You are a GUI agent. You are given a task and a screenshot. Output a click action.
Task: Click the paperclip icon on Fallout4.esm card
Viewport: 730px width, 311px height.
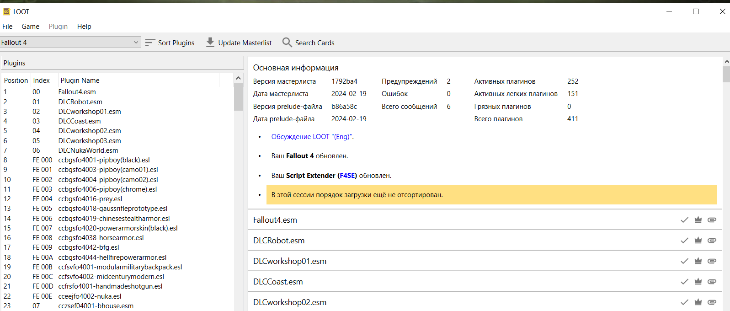[x=712, y=220]
